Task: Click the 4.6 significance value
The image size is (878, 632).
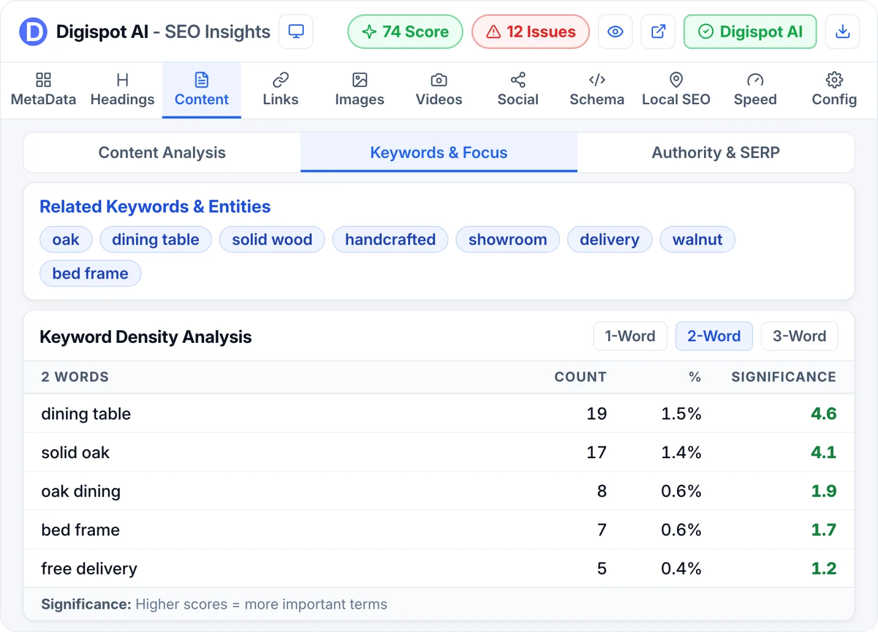Action: point(824,414)
